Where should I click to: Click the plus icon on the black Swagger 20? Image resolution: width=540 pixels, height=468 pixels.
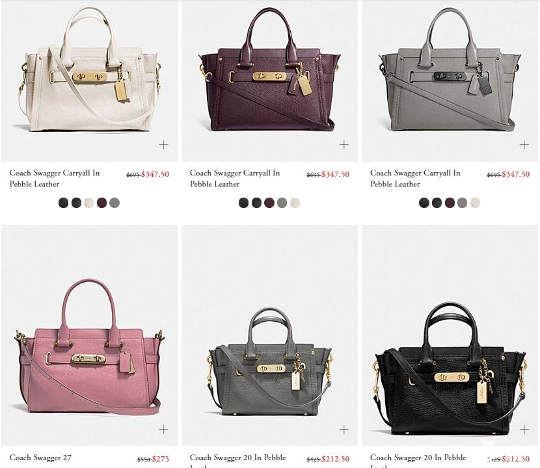coord(524,429)
